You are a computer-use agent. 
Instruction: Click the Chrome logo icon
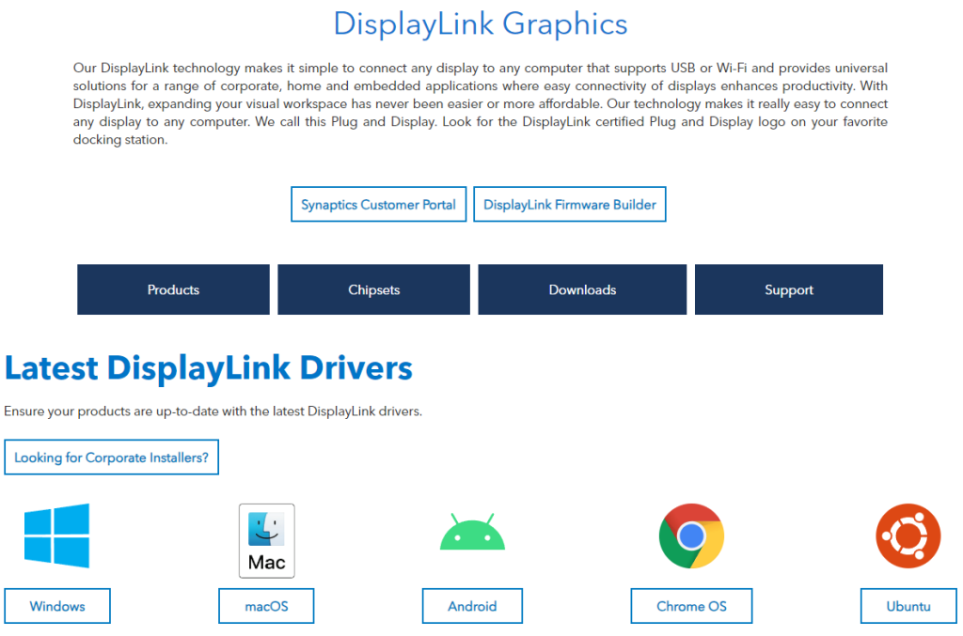pyautogui.click(x=691, y=535)
